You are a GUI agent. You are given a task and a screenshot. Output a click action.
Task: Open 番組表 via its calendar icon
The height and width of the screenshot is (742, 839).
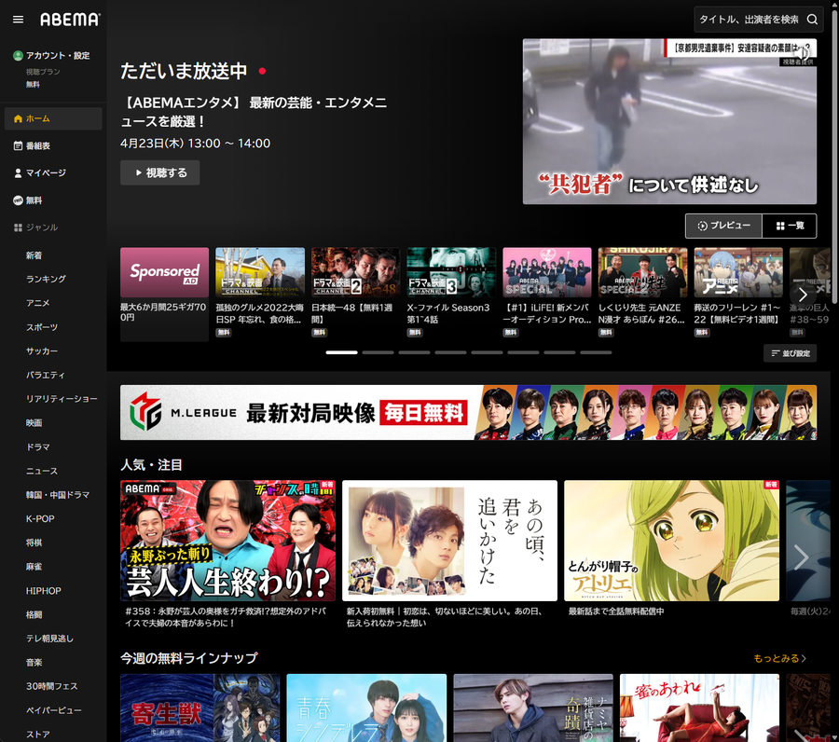(x=19, y=145)
